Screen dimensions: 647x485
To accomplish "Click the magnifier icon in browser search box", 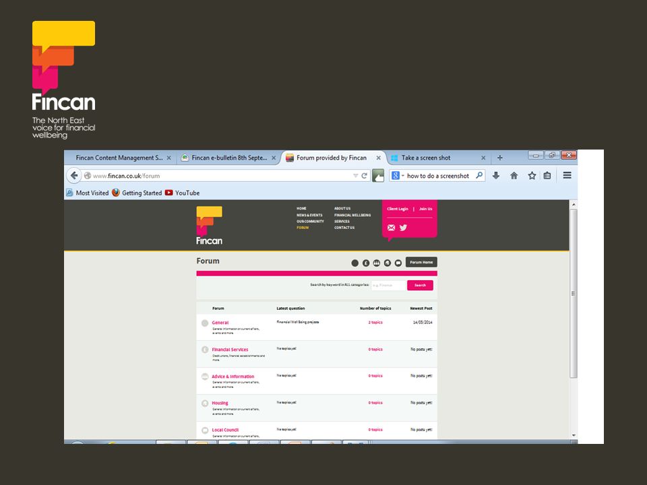I will coord(479,175).
